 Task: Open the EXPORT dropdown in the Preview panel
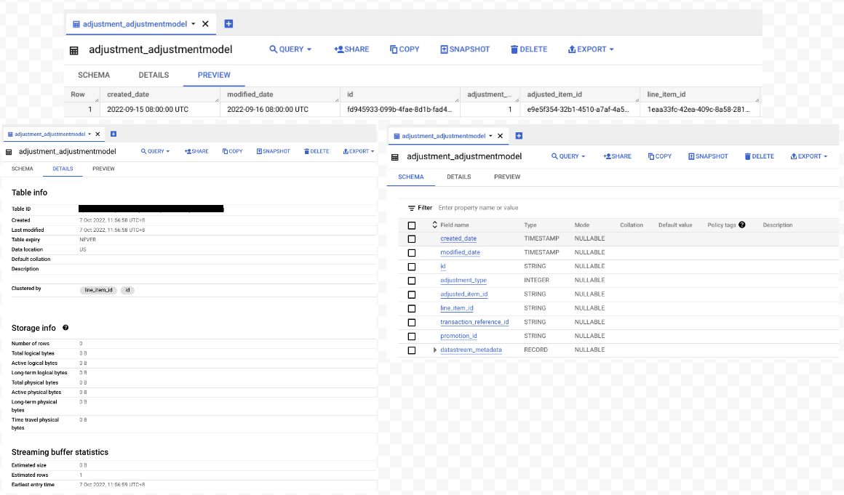click(x=590, y=49)
